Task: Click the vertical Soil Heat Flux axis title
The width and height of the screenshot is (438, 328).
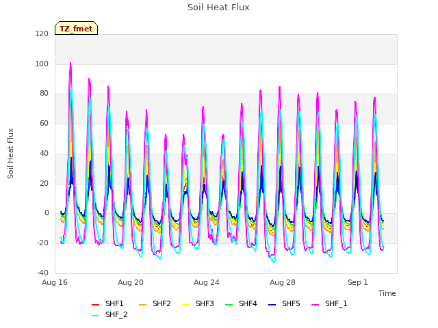Action: click(x=10, y=153)
